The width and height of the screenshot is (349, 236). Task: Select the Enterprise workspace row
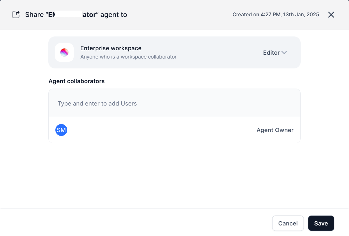(x=174, y=52)
